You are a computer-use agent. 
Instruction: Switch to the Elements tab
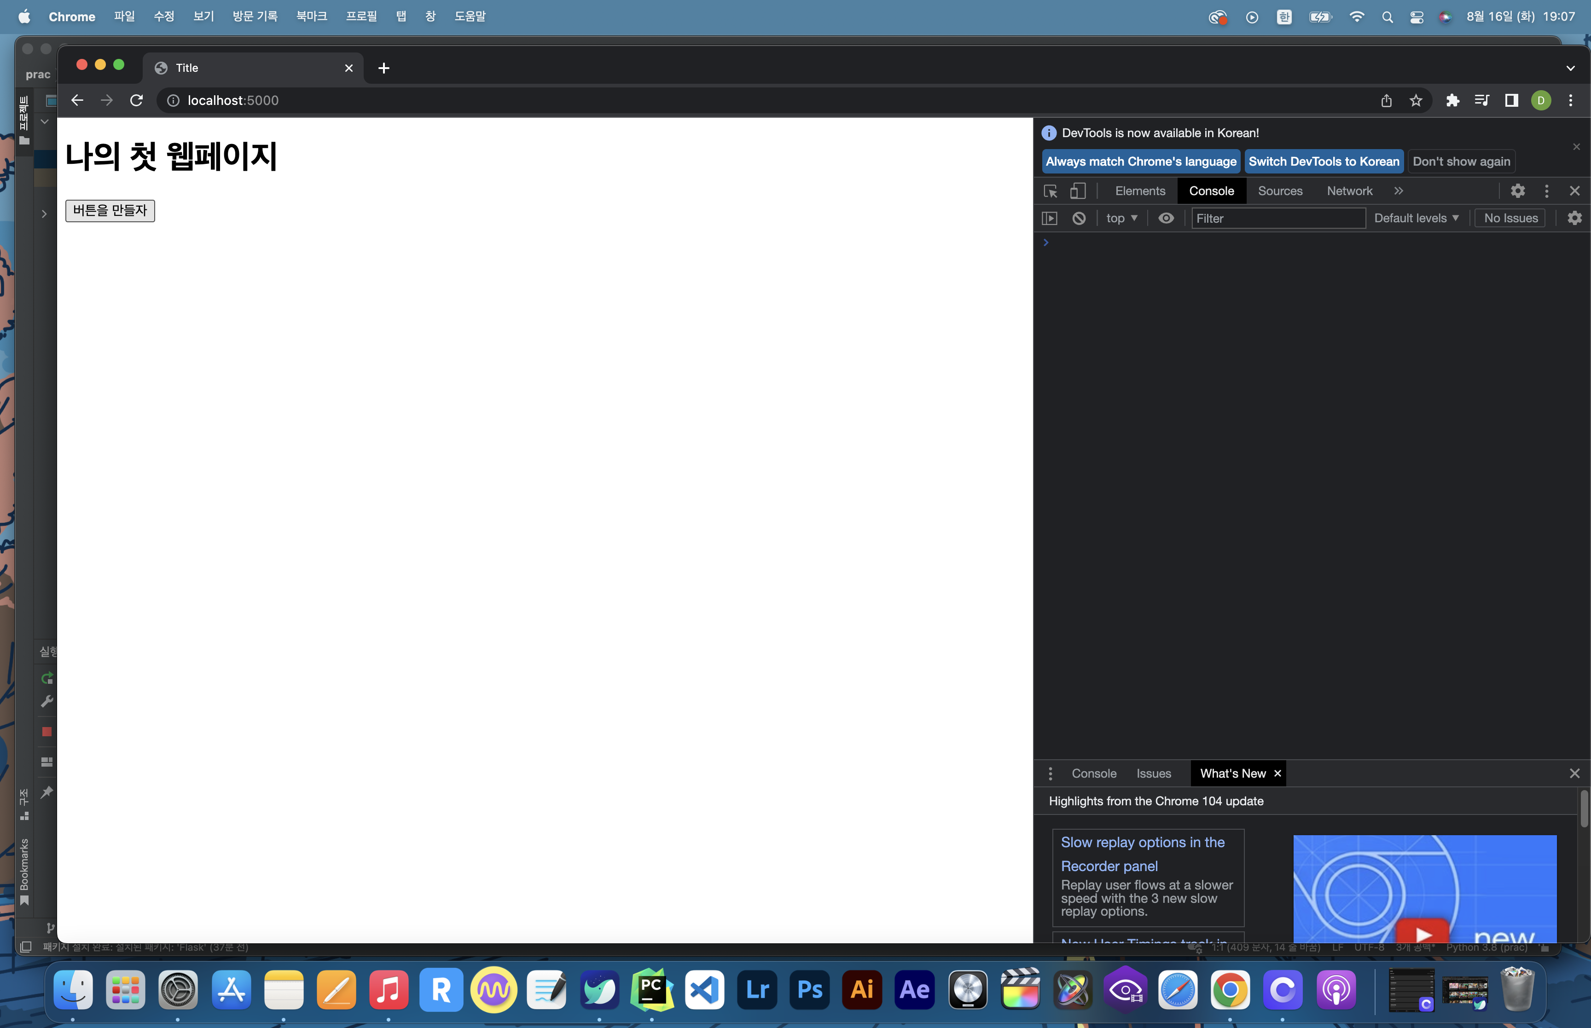pyautogui.click(x=1140, y=191)
